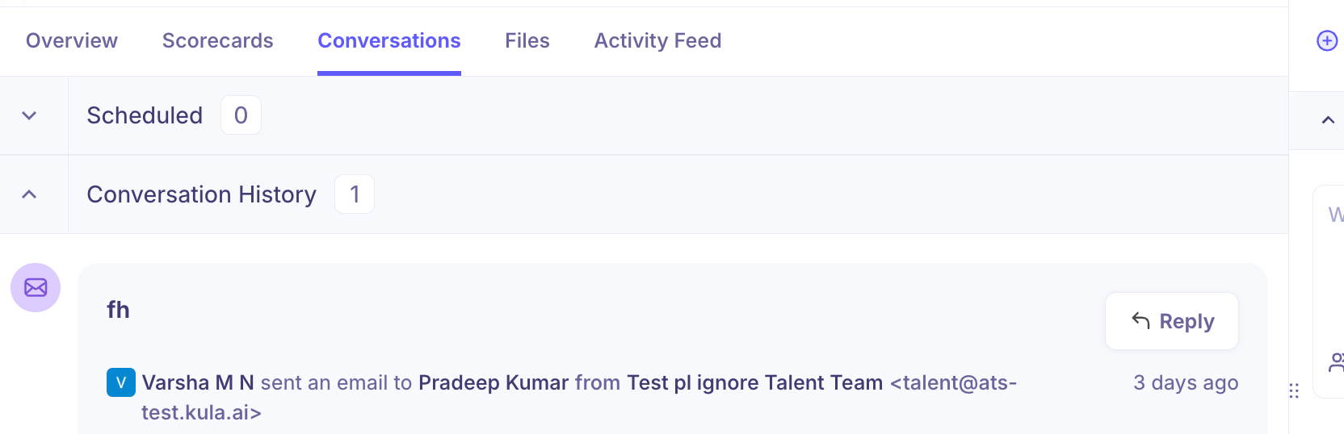
Task: Expand the Scheduled section chevron
Action: point(29,115)
